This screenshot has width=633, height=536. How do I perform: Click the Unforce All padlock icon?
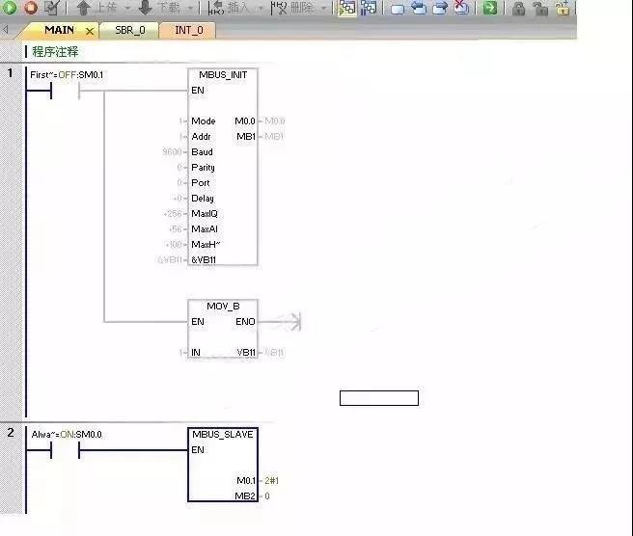coord(563,8)
